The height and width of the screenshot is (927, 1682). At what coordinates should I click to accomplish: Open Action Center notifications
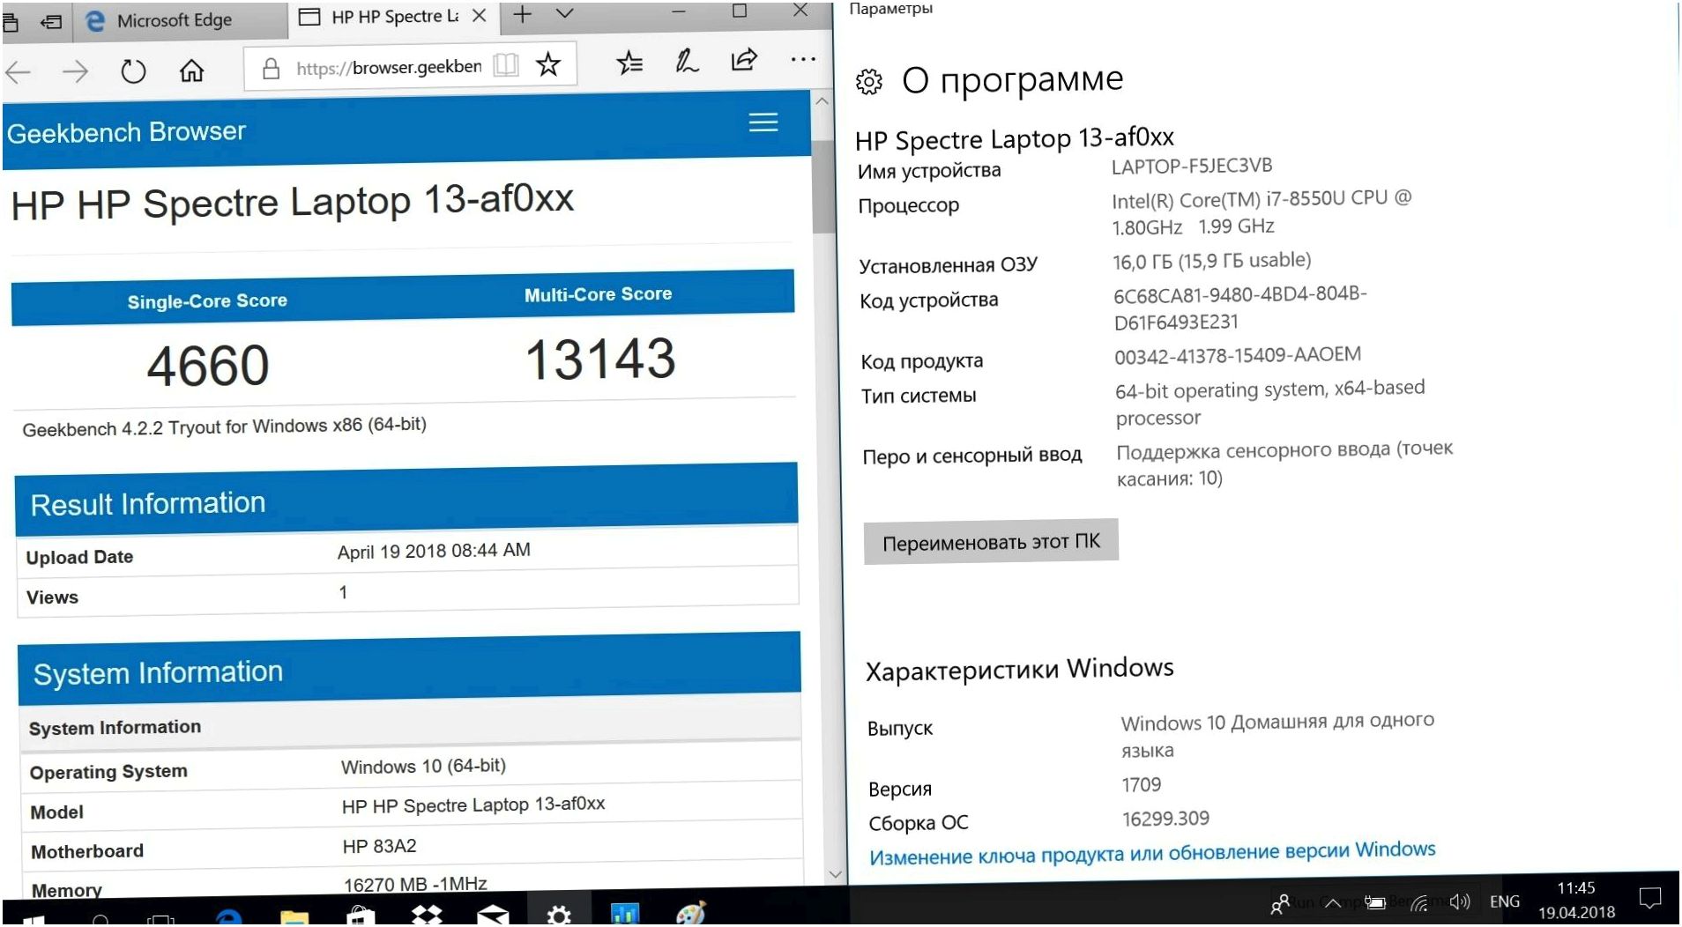[1649, 898]
